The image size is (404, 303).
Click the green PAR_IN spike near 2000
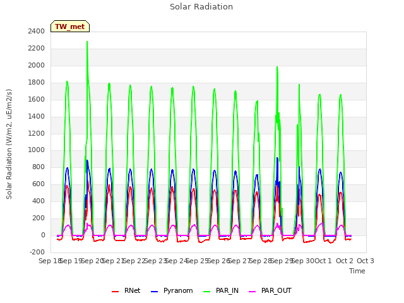(277, 68)
